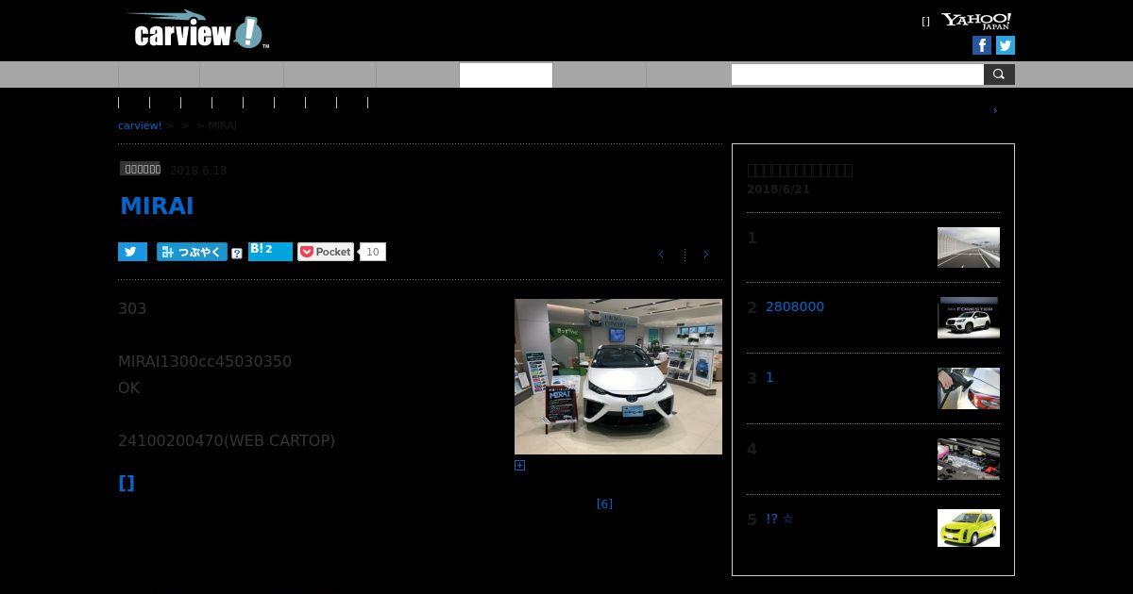Open the highway thumbnail in ranking 1

coord(969,247)
